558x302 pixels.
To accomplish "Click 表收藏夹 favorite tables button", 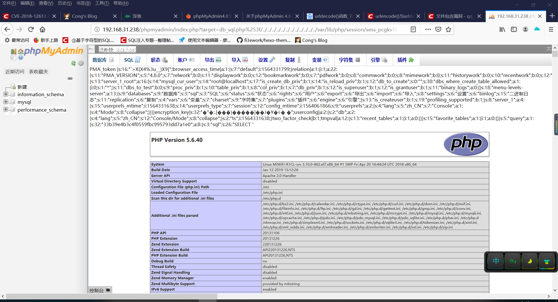I will 38,72.
